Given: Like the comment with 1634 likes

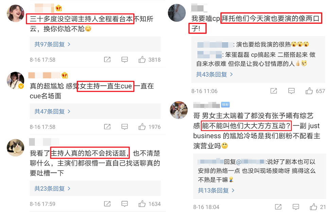Looking at the screenshot, I should tap(142, 203).
